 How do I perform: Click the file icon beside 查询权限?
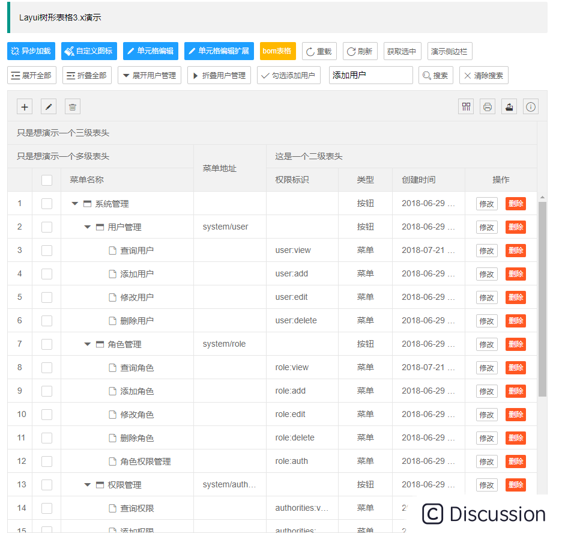click(x=112, y=508)
